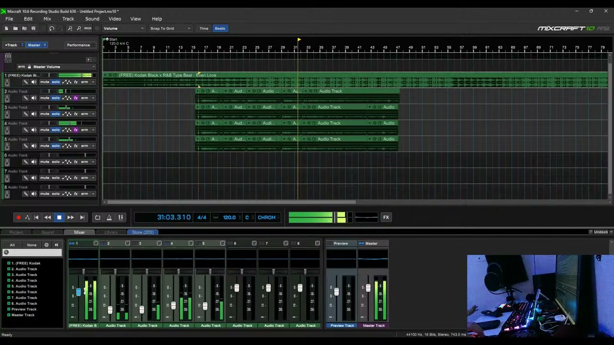Click mixer channel 4 volume fader
Viewport: 614px width, 345px height.
[173, 306]
